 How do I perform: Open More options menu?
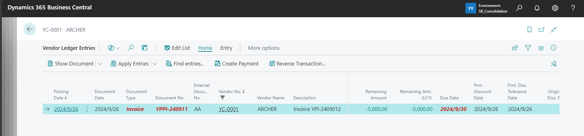click(264, 48)
